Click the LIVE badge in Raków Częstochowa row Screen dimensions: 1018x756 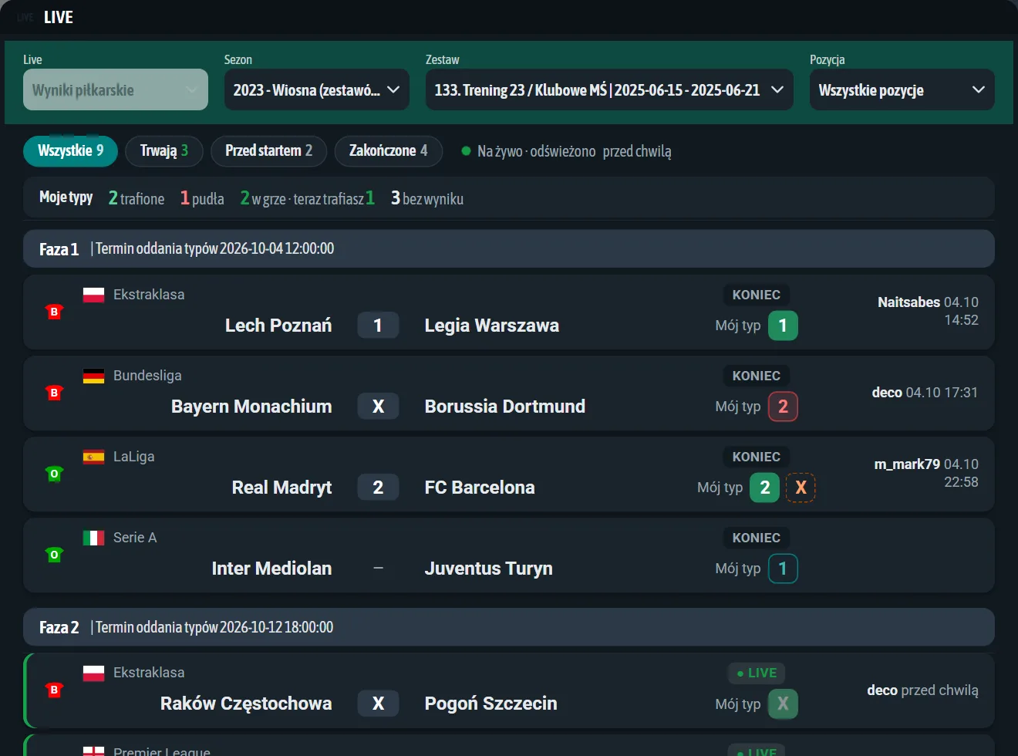[x=757, y=673]
